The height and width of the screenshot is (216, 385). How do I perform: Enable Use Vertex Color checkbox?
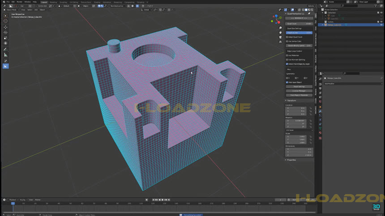287,41
